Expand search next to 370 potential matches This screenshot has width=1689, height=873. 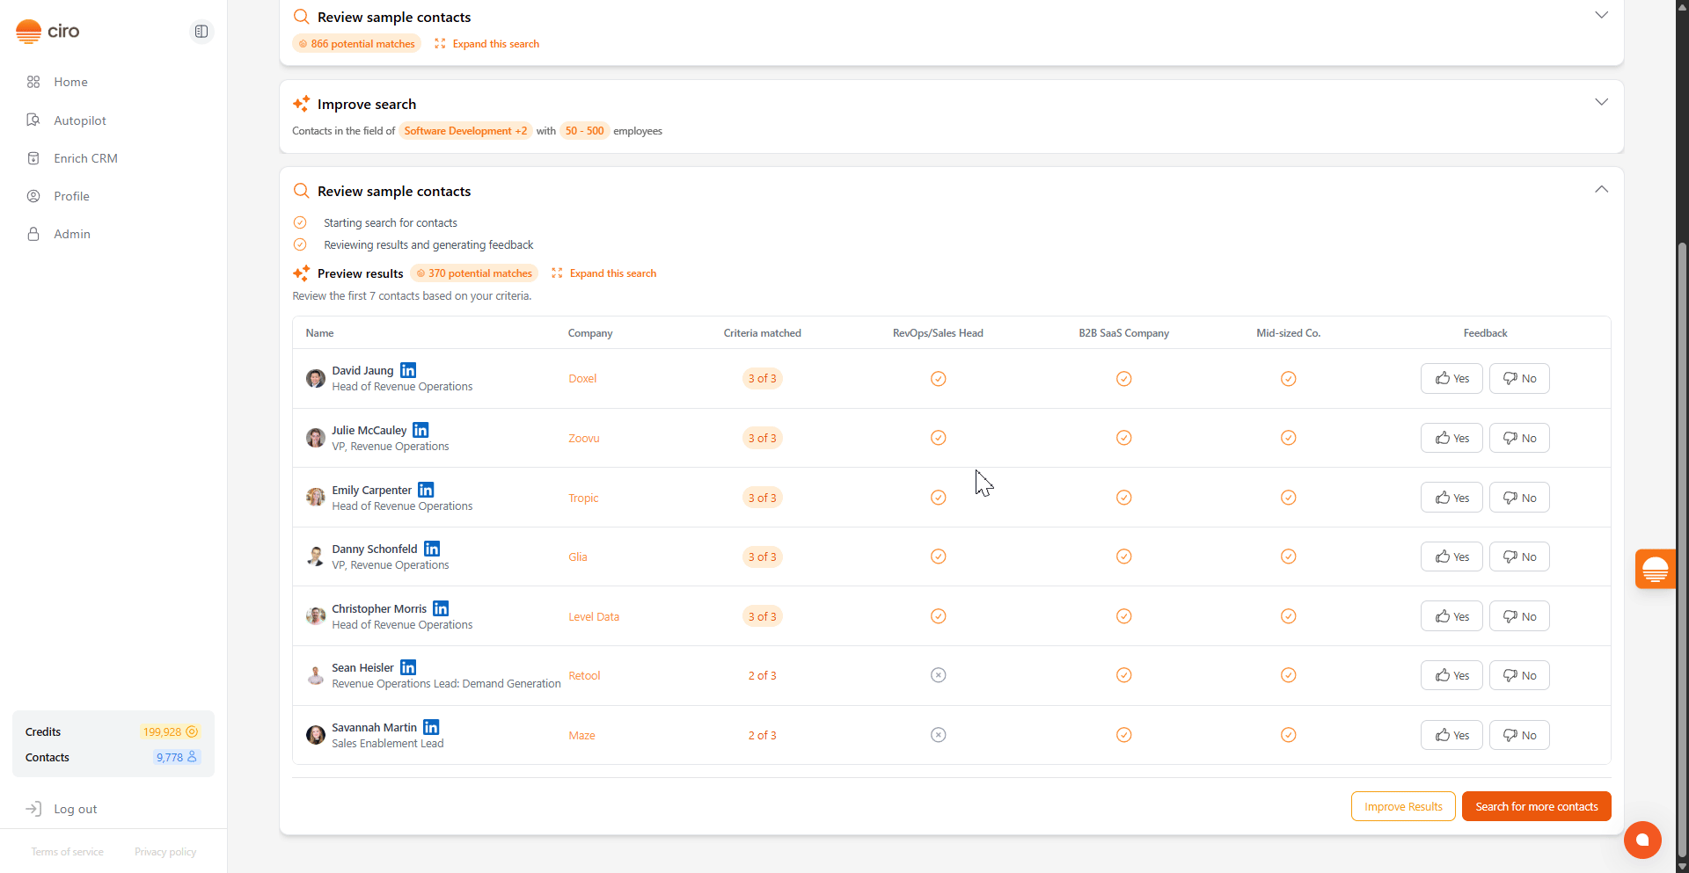click(604, 273)
